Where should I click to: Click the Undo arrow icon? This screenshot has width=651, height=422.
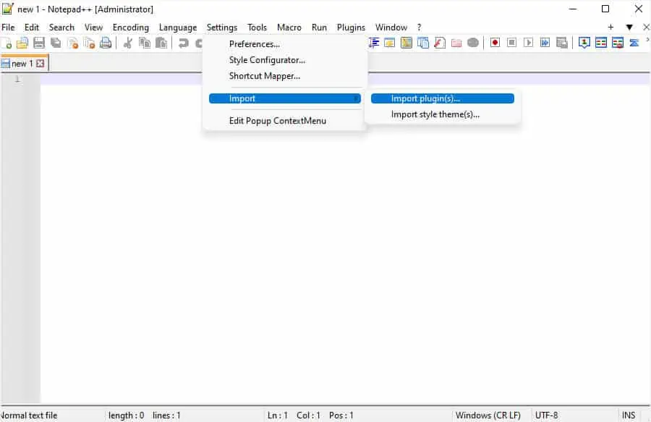click(183, 42)
